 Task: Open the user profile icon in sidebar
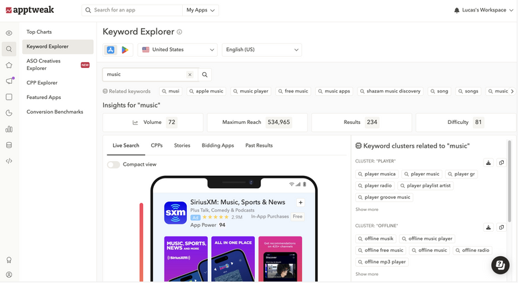(x=9, y=275)
